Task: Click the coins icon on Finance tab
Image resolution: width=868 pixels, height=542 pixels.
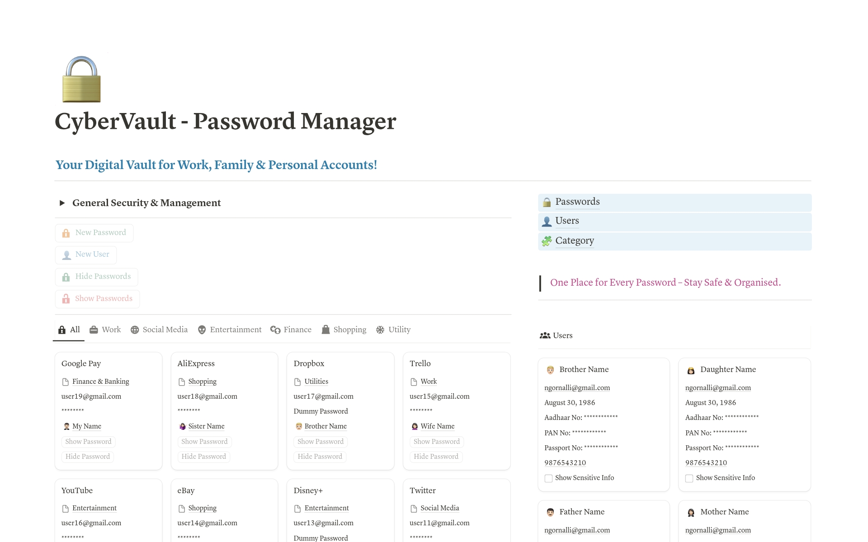Action: 275,330
